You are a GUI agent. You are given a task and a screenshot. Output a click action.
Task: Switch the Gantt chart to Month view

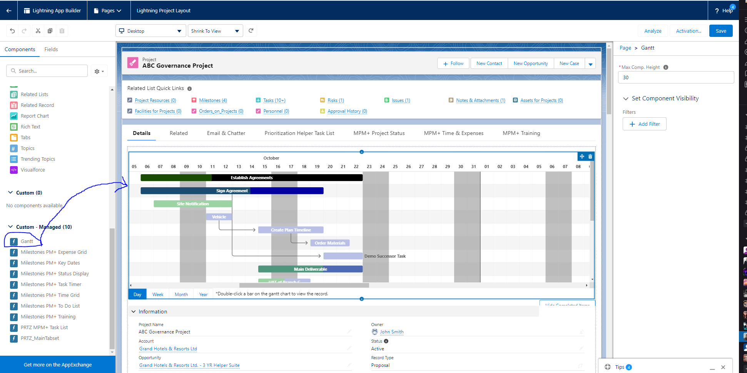coord(181,294)
